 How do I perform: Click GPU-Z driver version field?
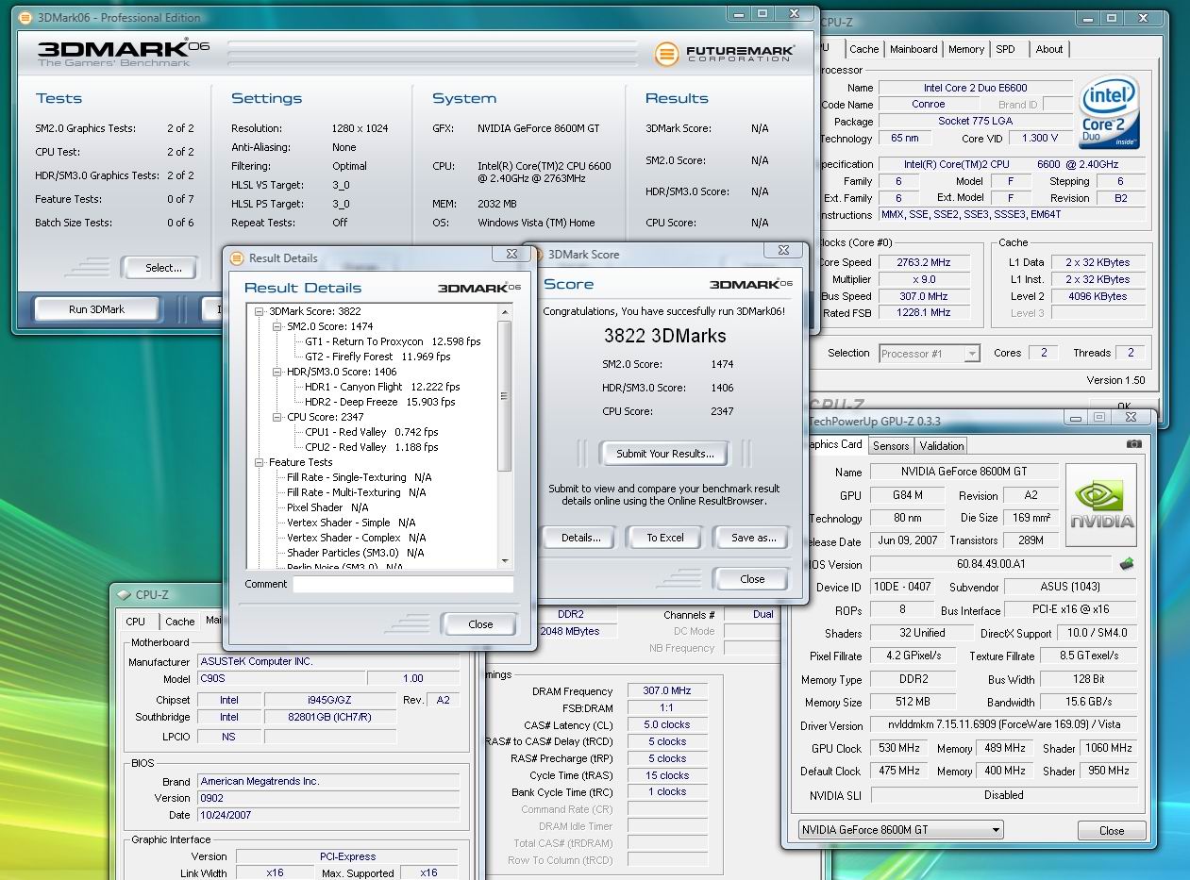coord(1003,726)
